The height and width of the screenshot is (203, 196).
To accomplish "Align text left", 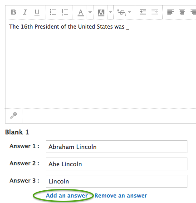I will point(171,12).
